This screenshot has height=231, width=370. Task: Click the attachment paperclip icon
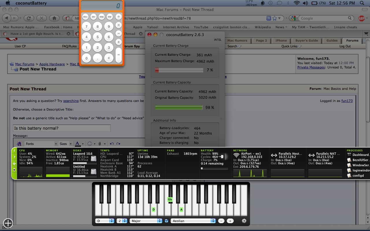(100, 144)
